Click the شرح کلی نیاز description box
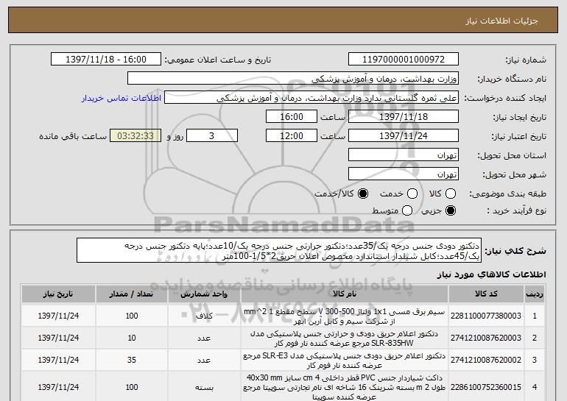 pos(279,250)
